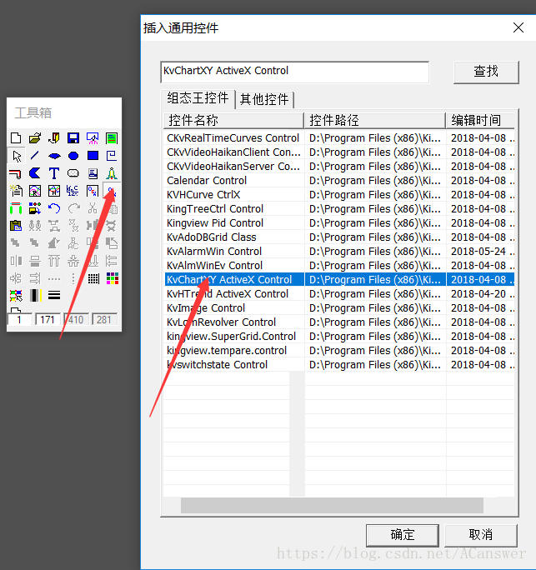Select KvAdoDBGrid Class row
536x570 pixels.
pyautogui.click(x=339, y=237)
